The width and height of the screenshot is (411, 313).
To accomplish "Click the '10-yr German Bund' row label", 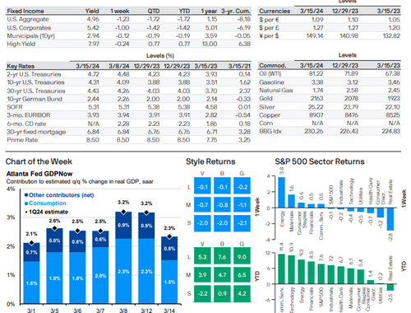I will [35, 99].
